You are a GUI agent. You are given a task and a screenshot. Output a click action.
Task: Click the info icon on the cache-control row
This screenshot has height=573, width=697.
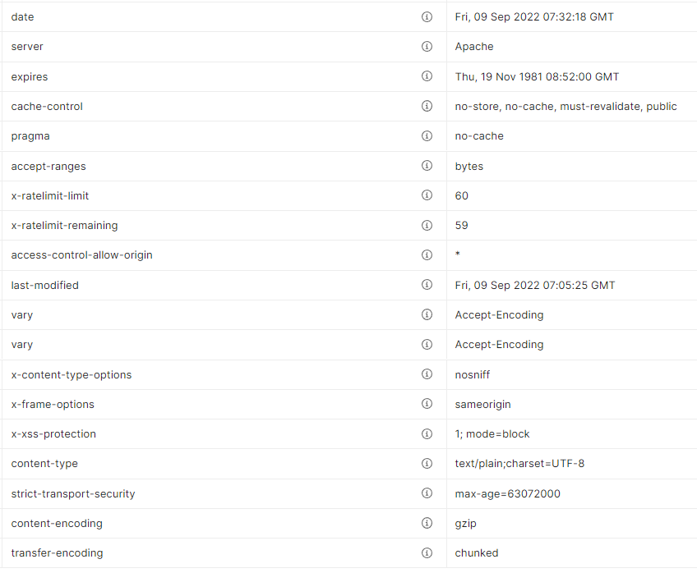427,106
